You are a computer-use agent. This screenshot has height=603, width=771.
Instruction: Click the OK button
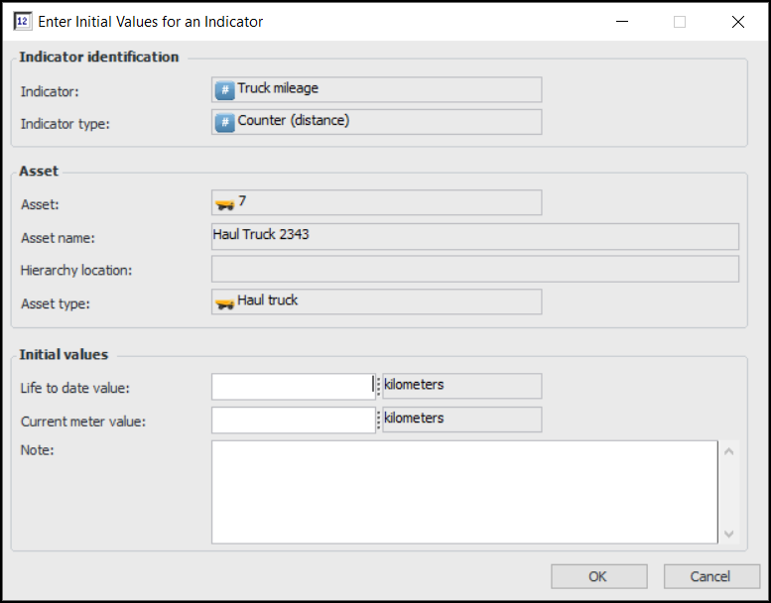[x=598, y=576]
